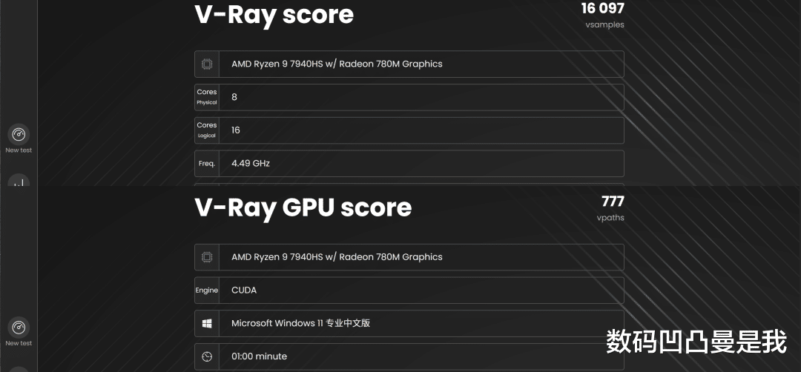Click New test icon in V-Ray GPU score panel
This screenshot has height=372, width=801.
coord(19,328)
